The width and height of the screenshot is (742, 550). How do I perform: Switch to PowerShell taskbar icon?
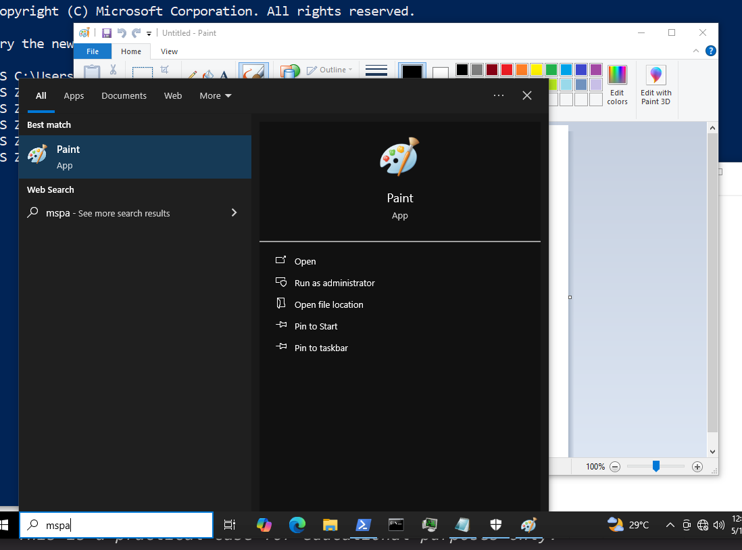click(363, 525)
